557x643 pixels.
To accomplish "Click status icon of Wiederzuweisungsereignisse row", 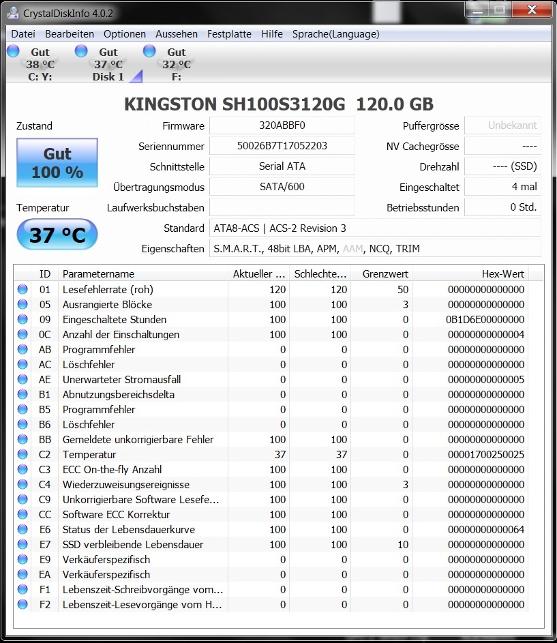I will [x=22, y=484].
